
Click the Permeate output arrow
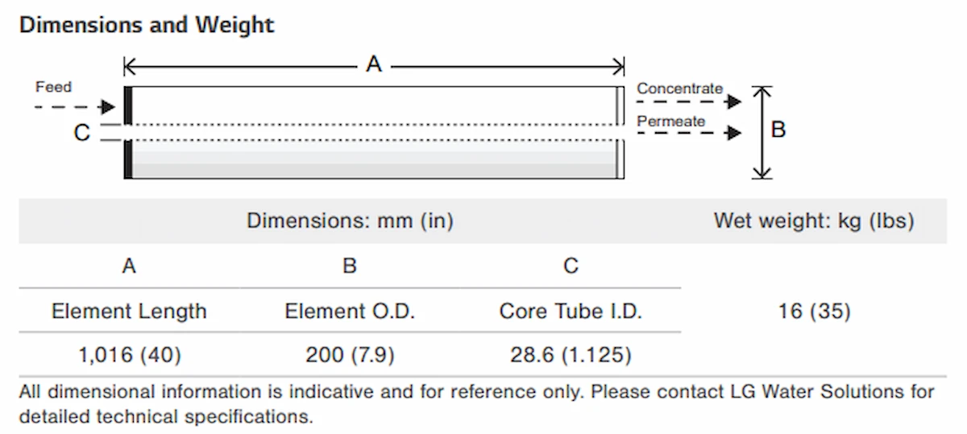coord(688,133)
